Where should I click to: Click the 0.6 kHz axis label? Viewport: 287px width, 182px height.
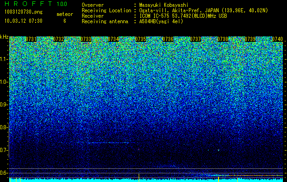click(x=4, y=173)
